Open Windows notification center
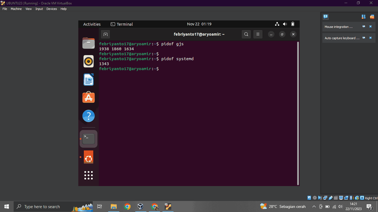378x212 pixels. 369,206
